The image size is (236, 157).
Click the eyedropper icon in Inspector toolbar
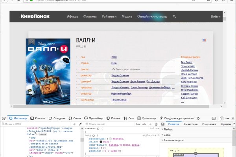pyautogui.click(x=81, y=124)
